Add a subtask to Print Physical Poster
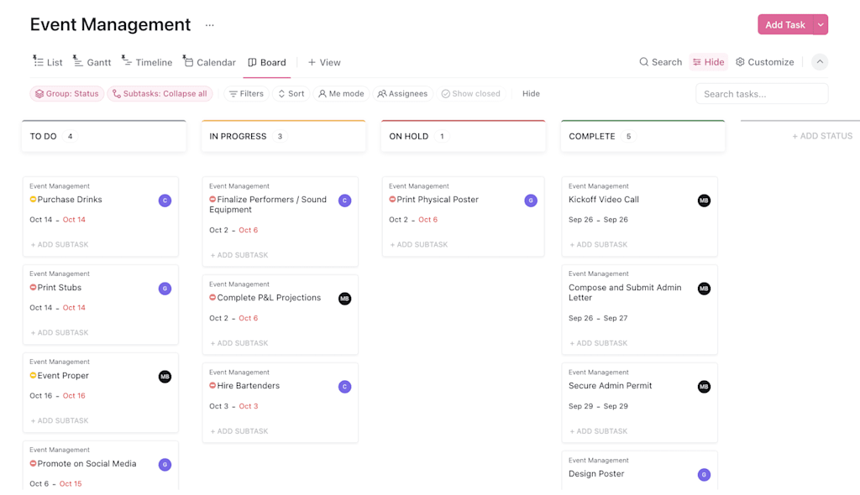Viewport: 860px width, 495px height. tap(418, 244)
